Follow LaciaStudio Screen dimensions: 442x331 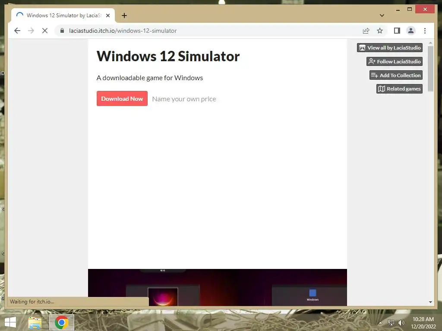[x=395, y=61]
